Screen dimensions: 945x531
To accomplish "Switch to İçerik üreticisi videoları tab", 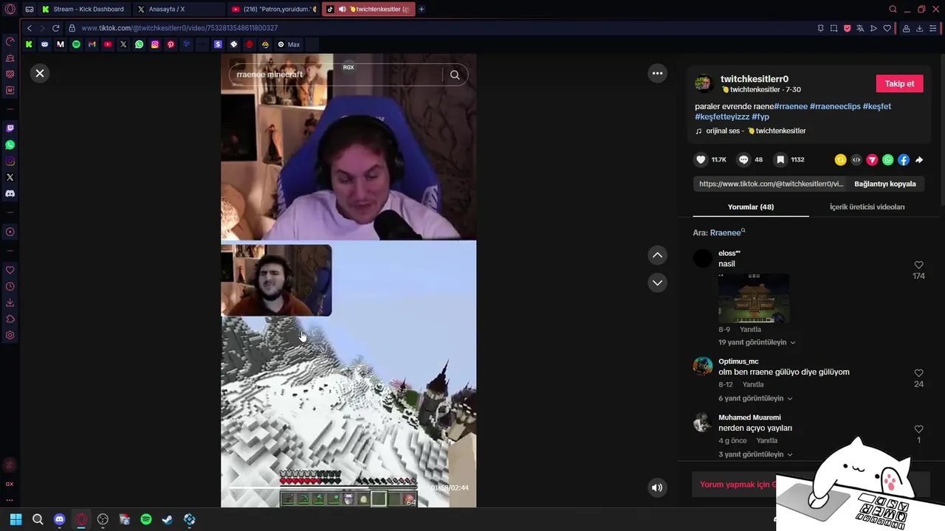I will click(867, 207).
